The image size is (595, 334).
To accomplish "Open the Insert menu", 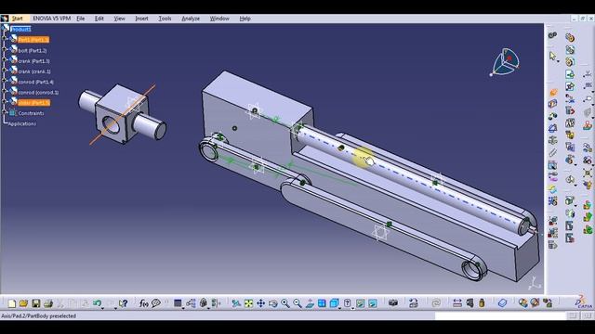I will pyautogui.click(x=141, y=19).
